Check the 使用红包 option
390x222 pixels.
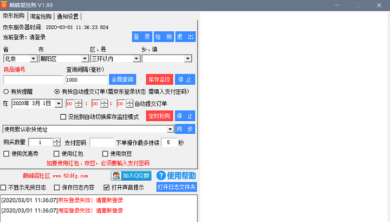[56, 154]
